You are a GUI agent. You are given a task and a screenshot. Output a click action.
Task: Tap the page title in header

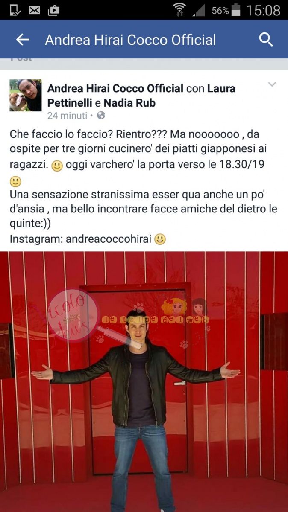[130, 40]
